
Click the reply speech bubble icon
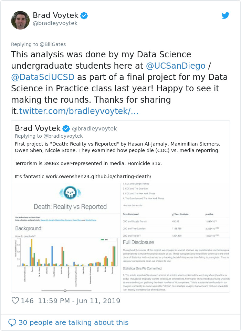click(x=12, y=322)
